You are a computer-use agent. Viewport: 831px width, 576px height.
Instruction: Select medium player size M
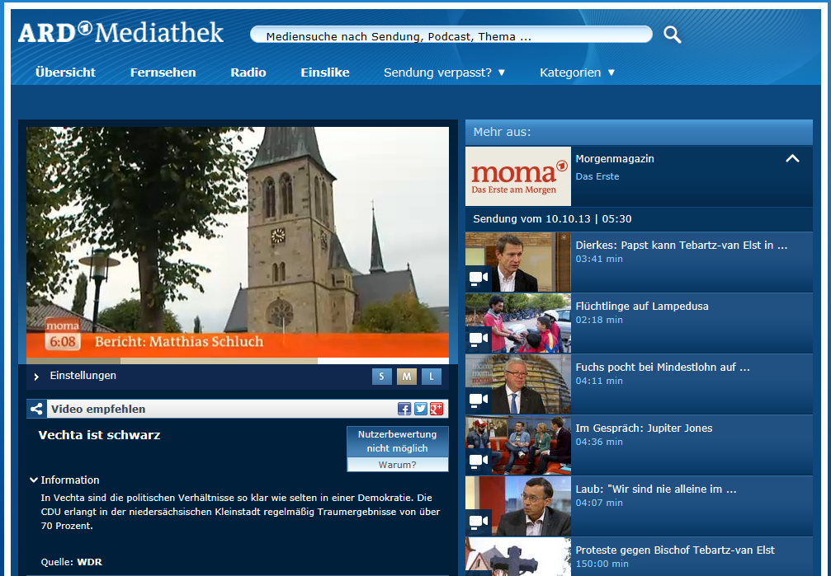pos(407,377)
